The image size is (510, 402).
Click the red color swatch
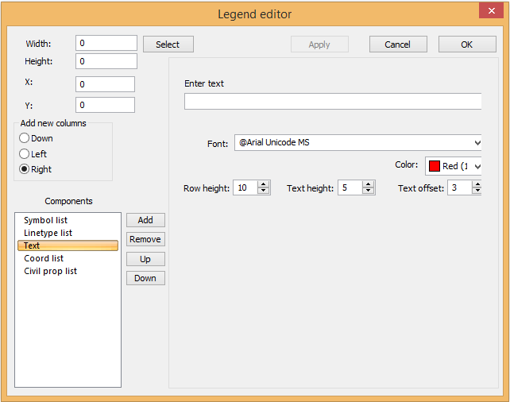pos(435,166)
